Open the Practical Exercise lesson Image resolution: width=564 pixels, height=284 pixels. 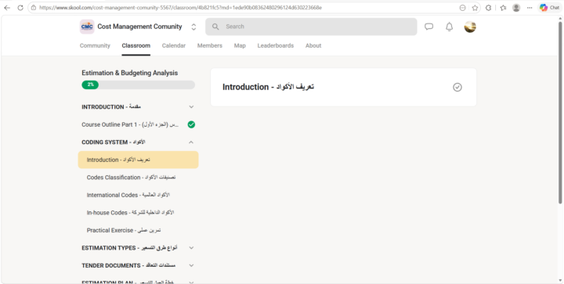click(138, 230)
